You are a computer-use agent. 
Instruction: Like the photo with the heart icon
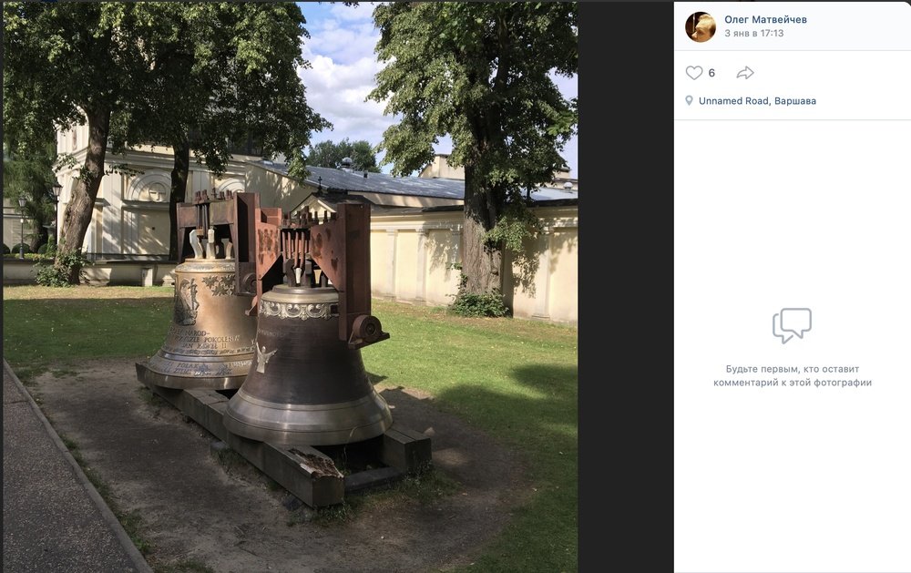coord(693,73)
